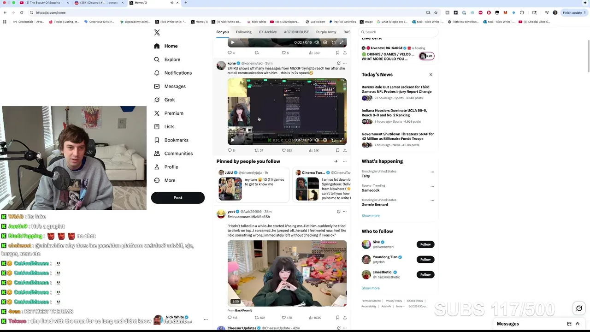
Task: Open Messages in the left sidebar
Action: pyautogui.click(x=170, y=86)
